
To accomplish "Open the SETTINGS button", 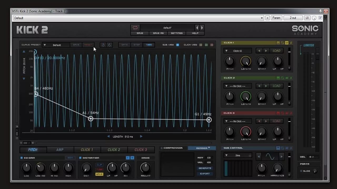I will click(x=177, y=33).
